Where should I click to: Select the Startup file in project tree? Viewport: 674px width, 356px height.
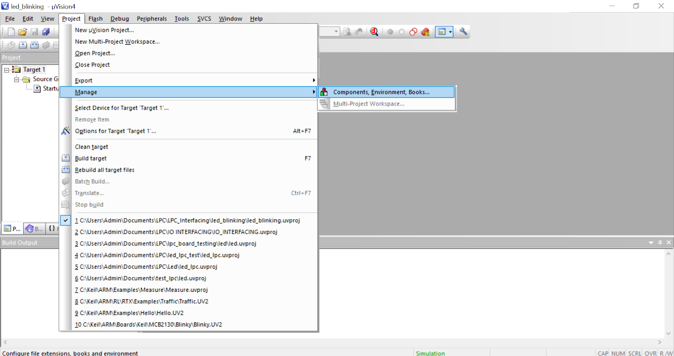(47, 89)
